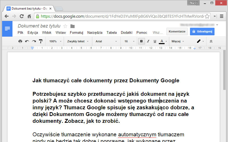
Task: Open the Formatuj menu
Action: tap(76, 32)
